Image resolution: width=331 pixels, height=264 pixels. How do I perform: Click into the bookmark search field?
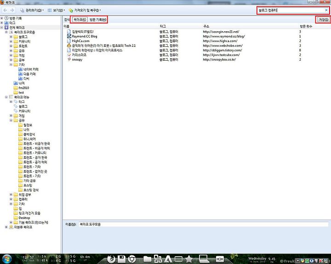pyautogui.click(x=291, y=10)
